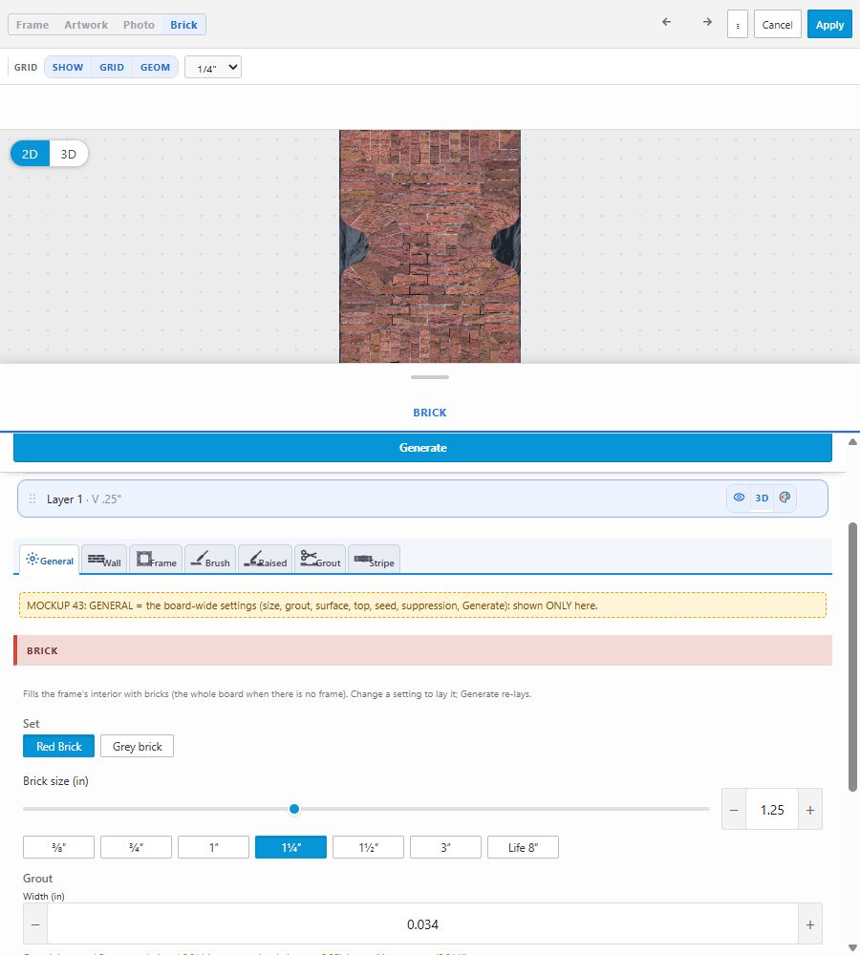
Task: Decrease brick size with minus button
Action: (x=734, y=810)
